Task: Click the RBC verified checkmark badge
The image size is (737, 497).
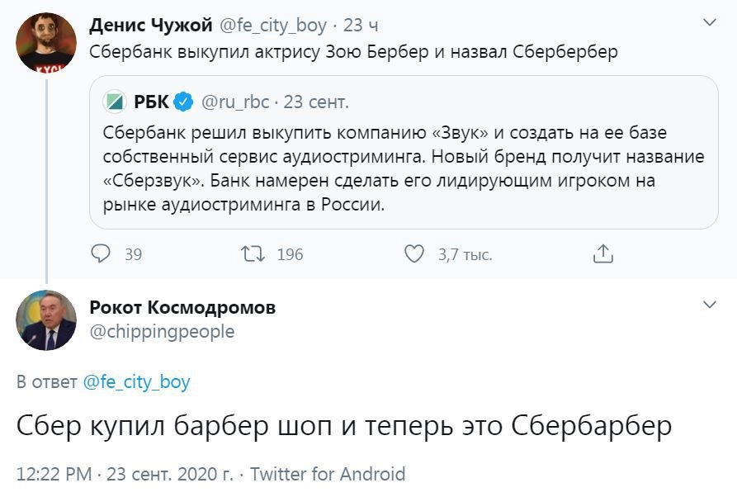Action: point(184,102)
